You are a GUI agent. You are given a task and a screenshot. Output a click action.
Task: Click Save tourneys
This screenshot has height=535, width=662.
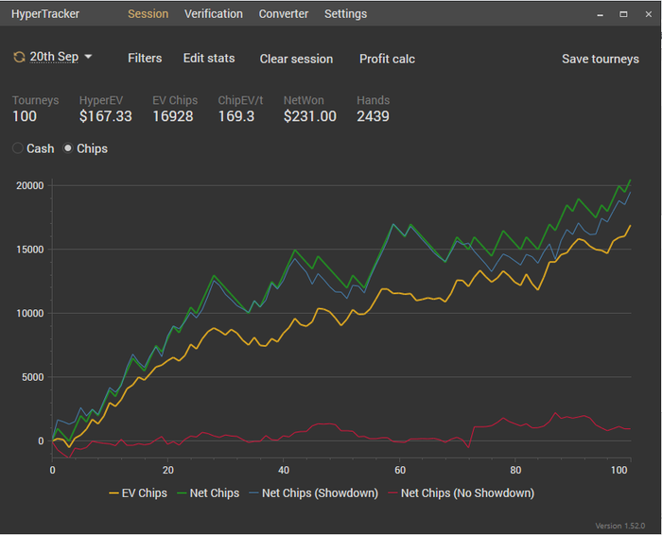click(x=601, y=59)
